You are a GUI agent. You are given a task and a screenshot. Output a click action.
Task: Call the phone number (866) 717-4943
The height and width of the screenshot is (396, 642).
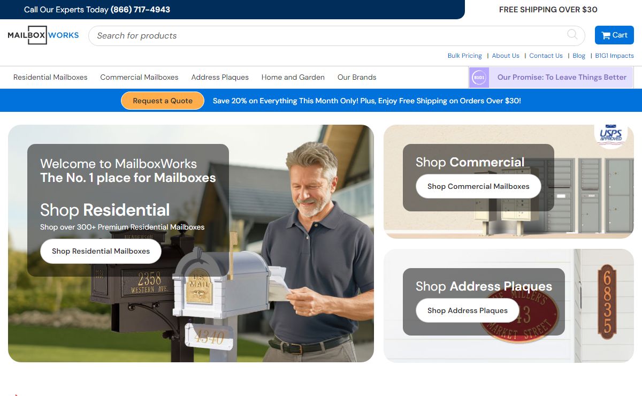140,10
